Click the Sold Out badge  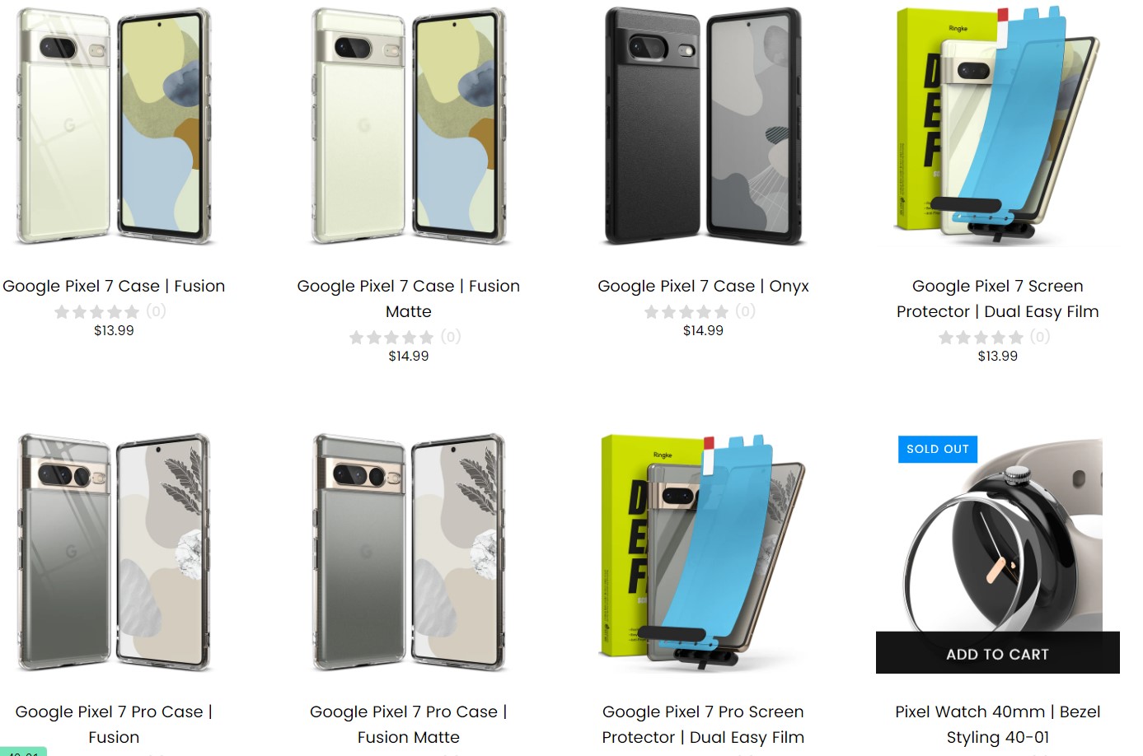coord(938,449)
